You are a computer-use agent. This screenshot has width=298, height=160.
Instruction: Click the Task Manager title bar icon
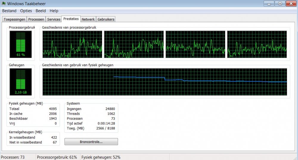click(x=3, y=3)
